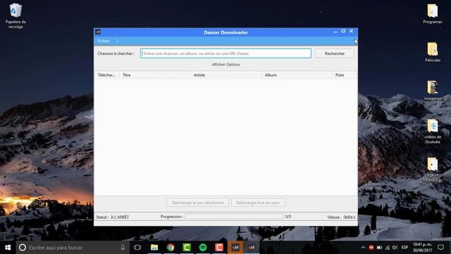The width and height of the screenshot is (451, 254).
Task: Select the videos de Youtube desktop icon
Action: (x=432, y=131)
